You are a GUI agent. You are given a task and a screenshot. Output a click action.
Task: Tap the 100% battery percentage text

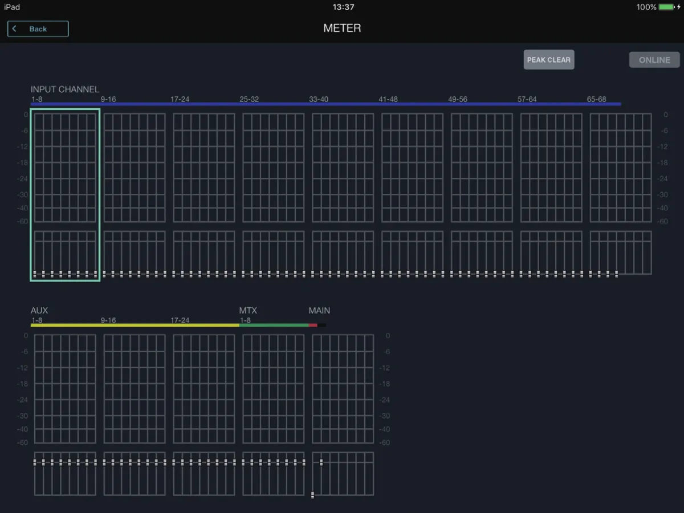[x=646, y=7]
